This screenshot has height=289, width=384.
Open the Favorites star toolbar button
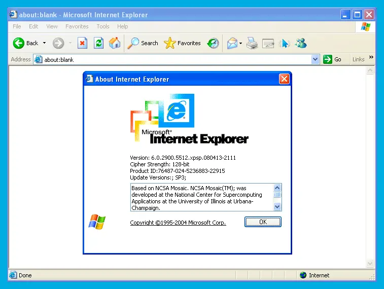click(182, 43)
